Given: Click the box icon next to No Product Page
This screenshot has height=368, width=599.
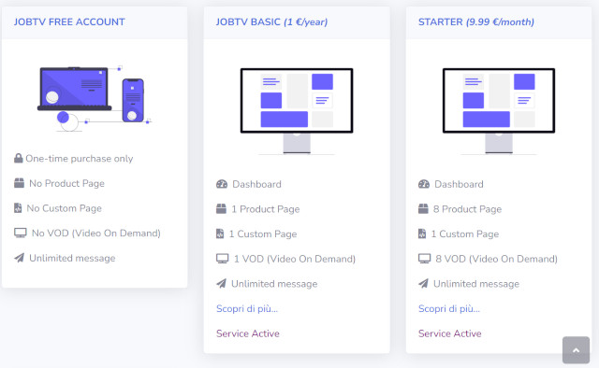Looking at the screenshot, I should click(x=19, y=183).
